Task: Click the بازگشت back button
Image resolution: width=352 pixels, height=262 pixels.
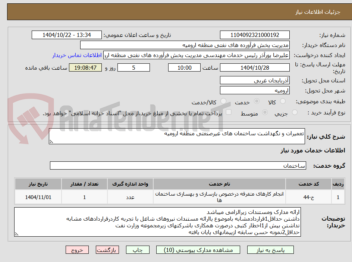Action: [x=107, y=250]
